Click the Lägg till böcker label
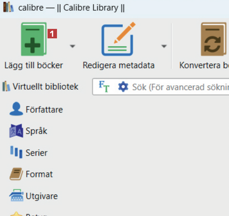 click(x=34, y=65)
